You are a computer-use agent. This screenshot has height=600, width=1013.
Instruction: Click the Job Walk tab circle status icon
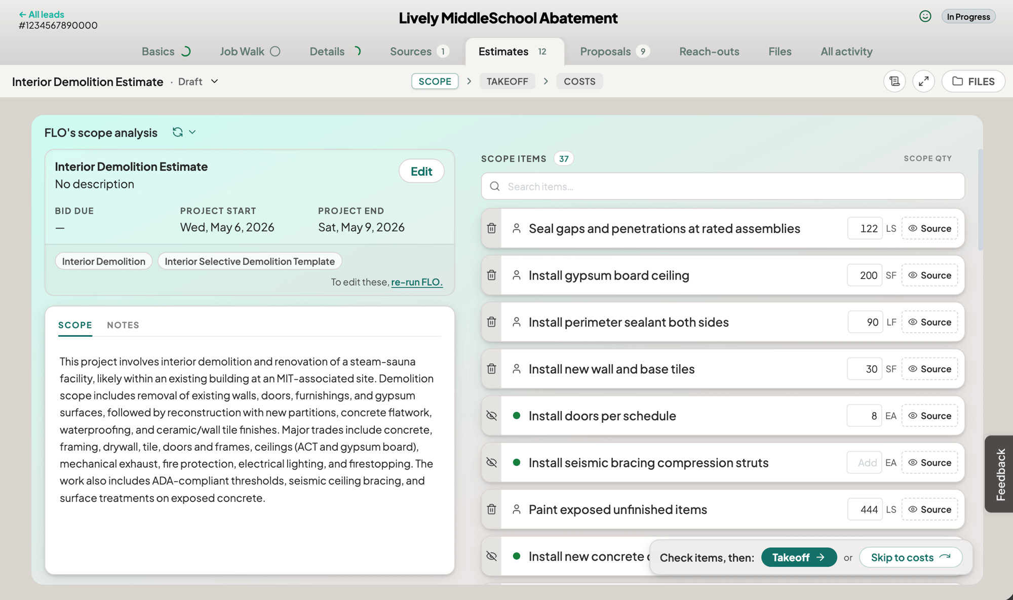[x=275, y=51]
